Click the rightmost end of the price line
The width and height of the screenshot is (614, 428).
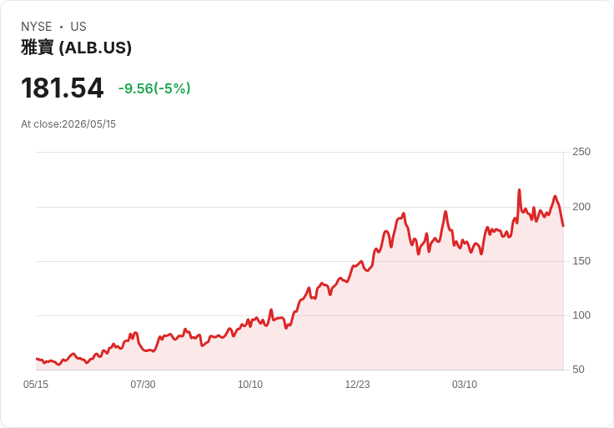click(563, 226)
